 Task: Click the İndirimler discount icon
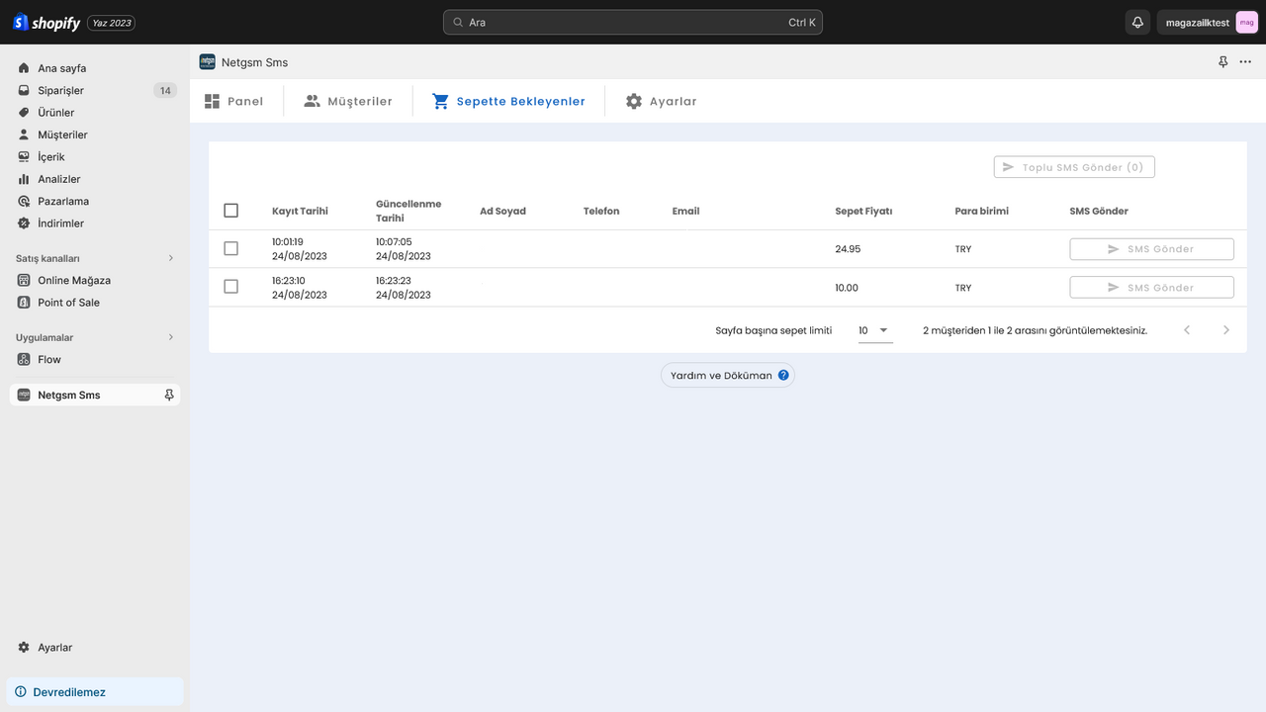pyautogui.click(x=24, y=223)
